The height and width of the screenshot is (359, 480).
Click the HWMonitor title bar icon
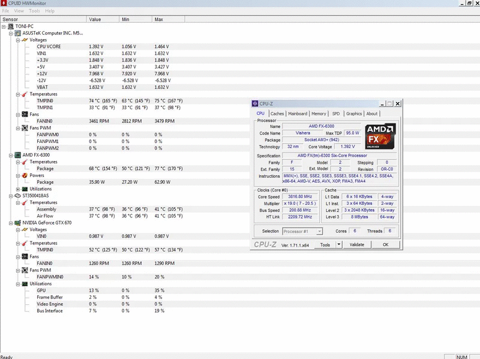pyautogui.click(x=4, y=3)
